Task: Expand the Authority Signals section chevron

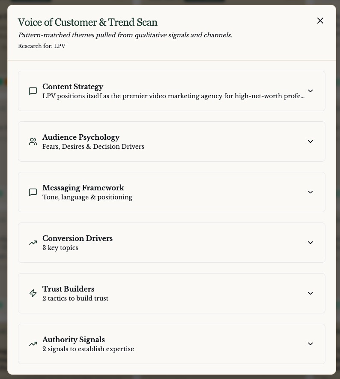Action: click(310, 344)
